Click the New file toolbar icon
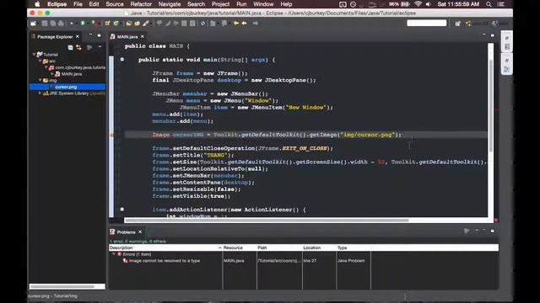This screenshot has height=303, width=540. (x=34, y=24)
